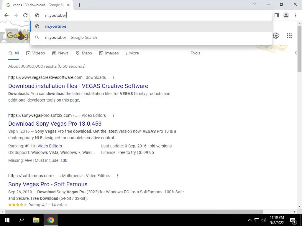The height and width of the screenshot is (226, 302).
Task: Click inside the address bar text field
Action: 151,15
